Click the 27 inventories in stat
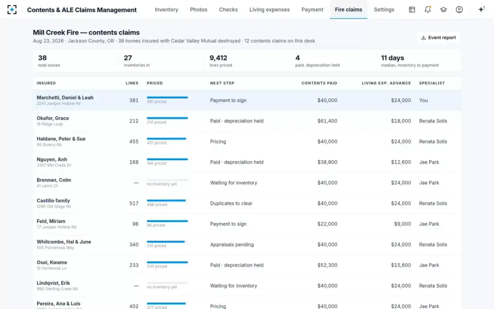The height and width of the screenshot is (309, 494). 137,61
